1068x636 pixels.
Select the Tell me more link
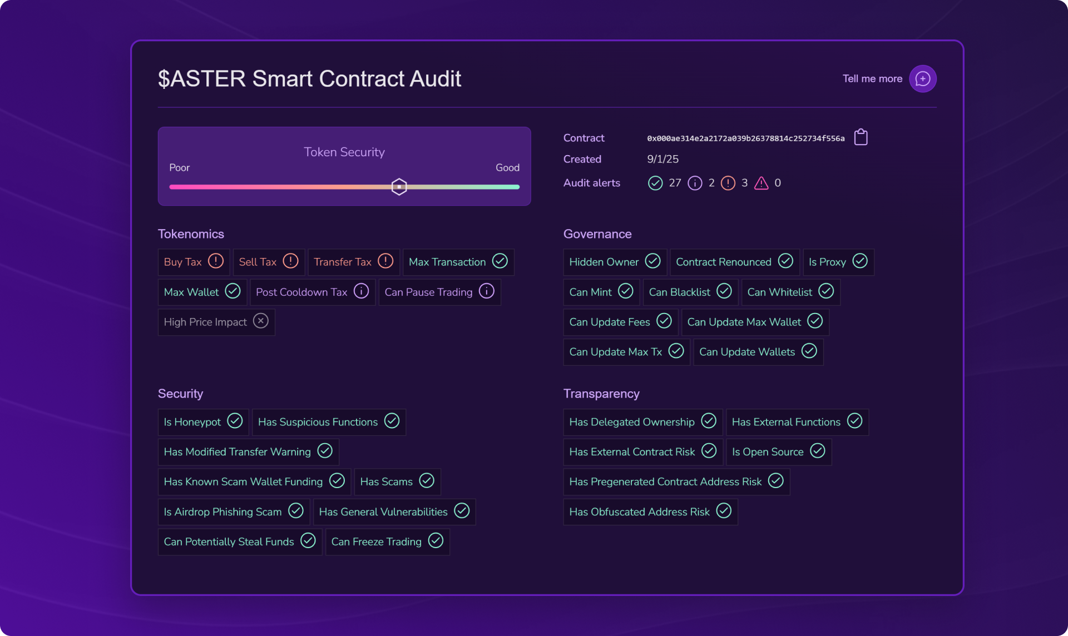(872, 79)
